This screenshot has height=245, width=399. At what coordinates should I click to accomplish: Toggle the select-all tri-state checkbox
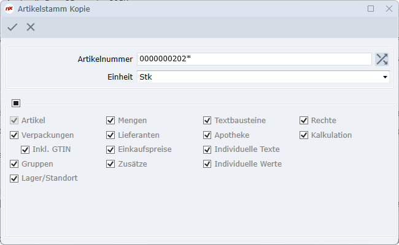coord(16,103)
